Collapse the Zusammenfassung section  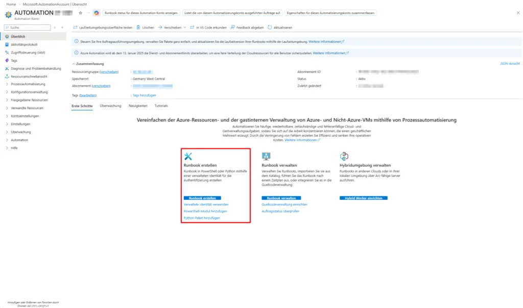coord(74,64)
